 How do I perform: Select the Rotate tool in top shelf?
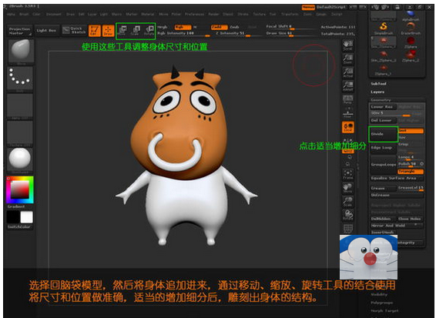pyautogui.click(x=149, y=30)
